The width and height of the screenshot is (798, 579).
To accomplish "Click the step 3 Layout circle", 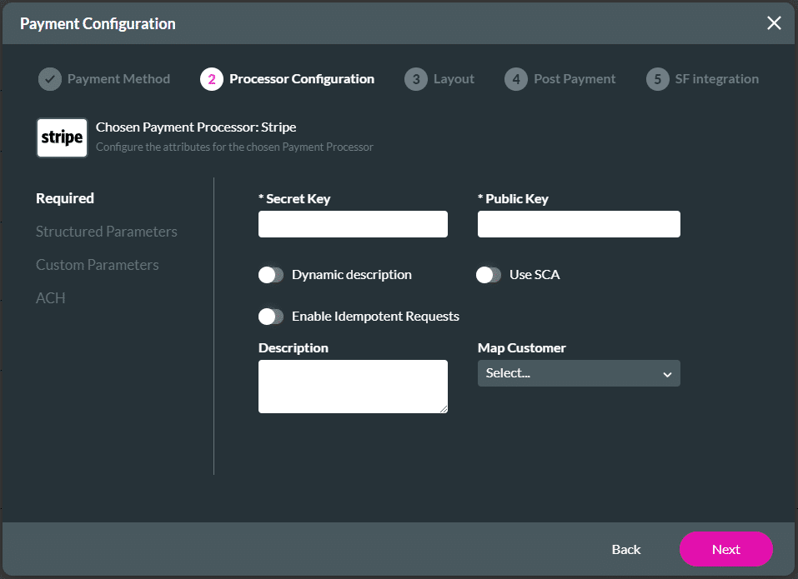I will point(416,78).
